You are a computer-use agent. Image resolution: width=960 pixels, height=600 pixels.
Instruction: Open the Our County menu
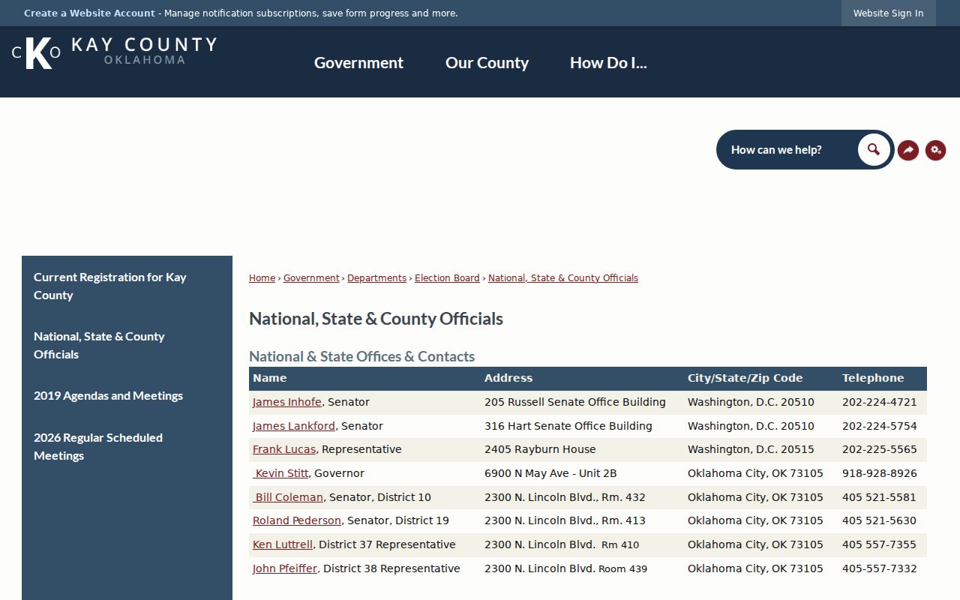[x=487, y=63]
